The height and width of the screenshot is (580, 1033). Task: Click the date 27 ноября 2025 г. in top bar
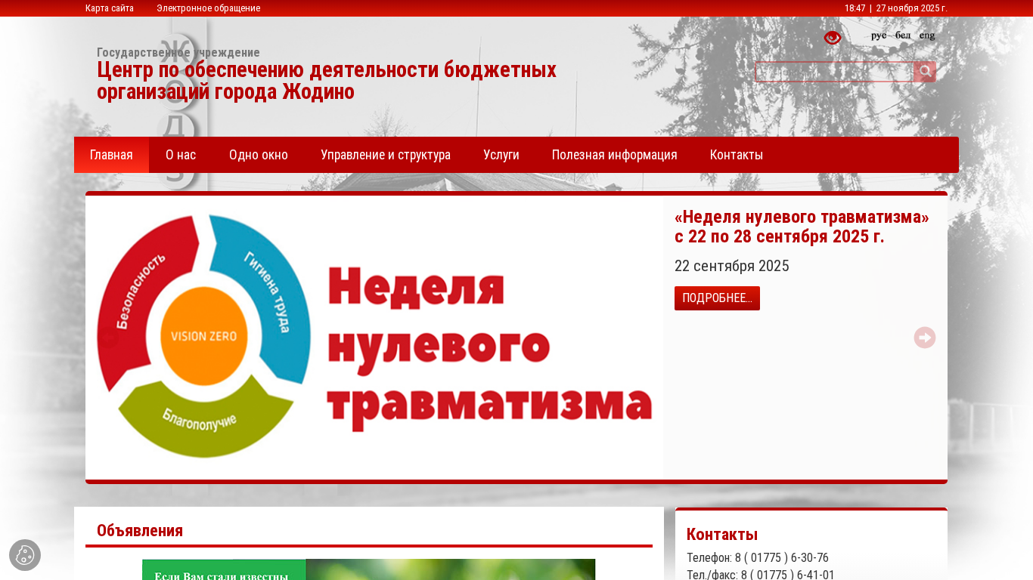911,8
